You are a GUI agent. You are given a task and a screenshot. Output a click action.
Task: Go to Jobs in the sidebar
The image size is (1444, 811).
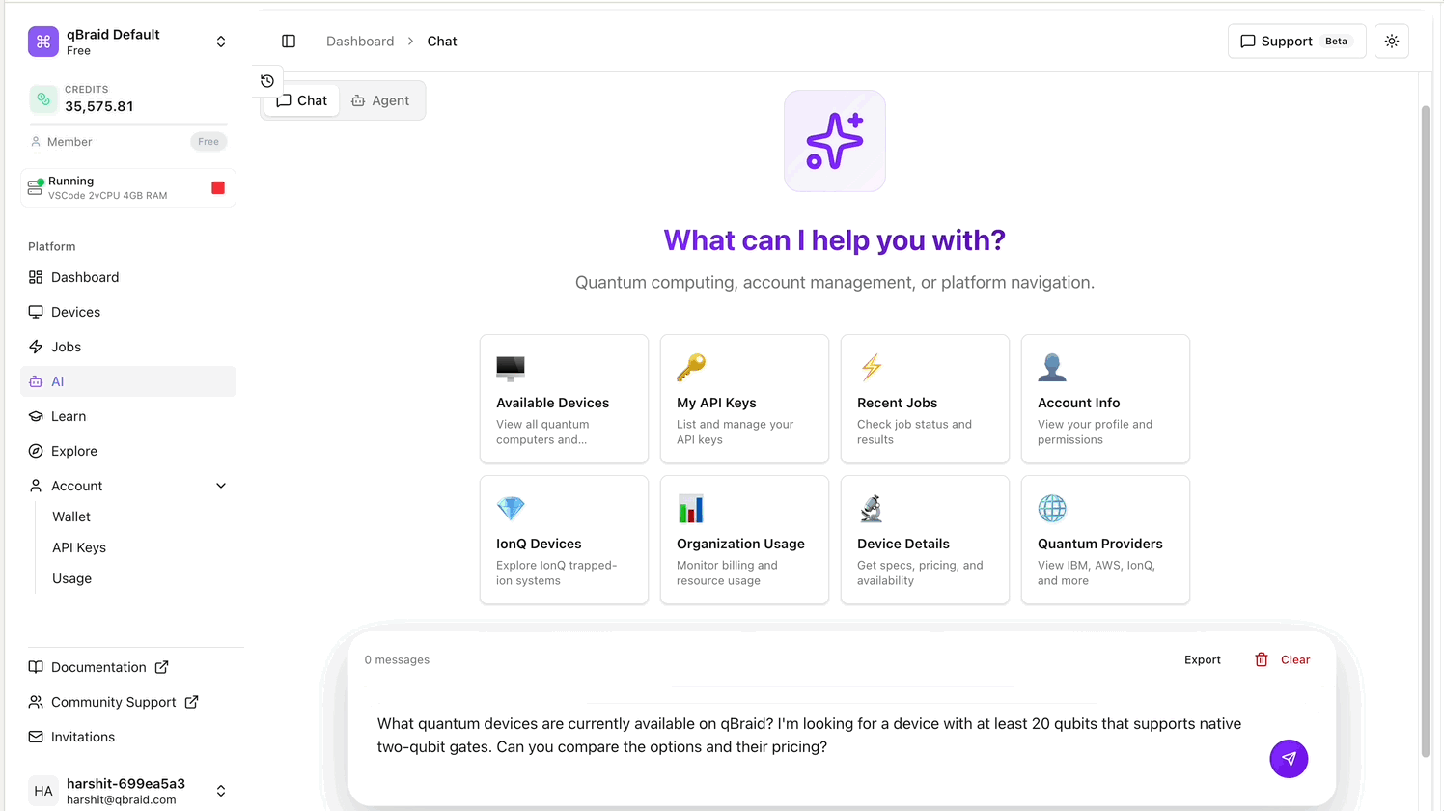128,347
